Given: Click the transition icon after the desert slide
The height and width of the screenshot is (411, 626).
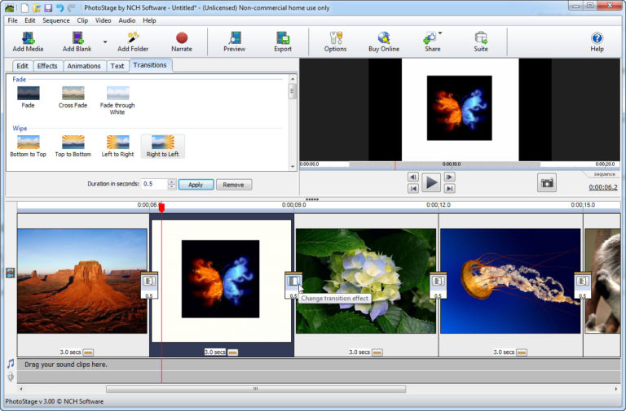Looking at the screenshot, I should [148, 281].
